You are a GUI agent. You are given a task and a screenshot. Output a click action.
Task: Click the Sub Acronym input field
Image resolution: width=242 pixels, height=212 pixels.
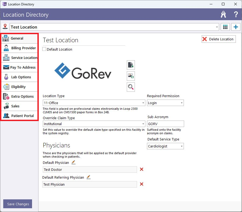[x=165, y=124]
